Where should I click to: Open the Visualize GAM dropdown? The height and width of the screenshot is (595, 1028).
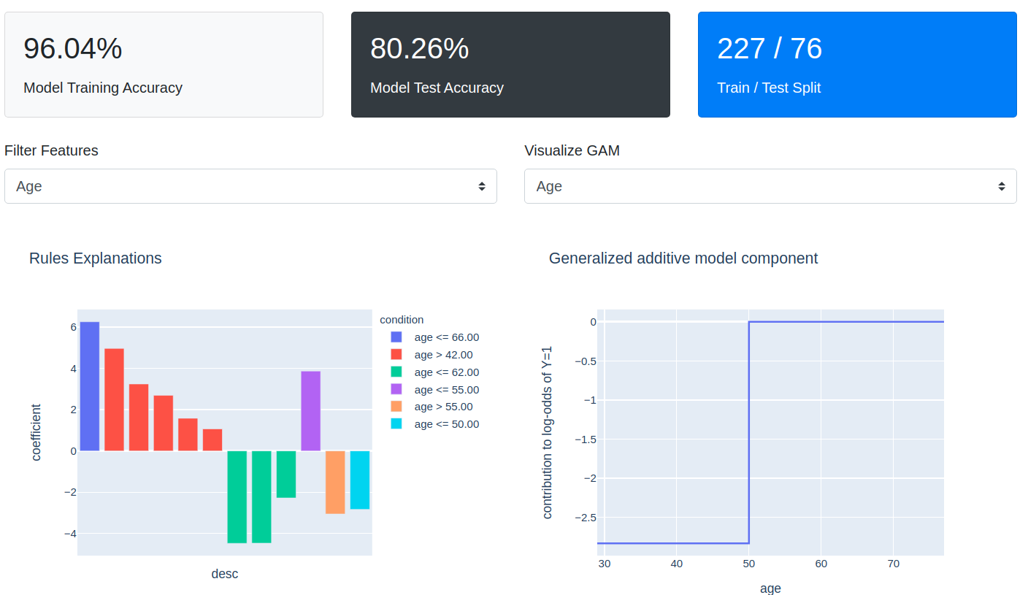tap(770, 186)
